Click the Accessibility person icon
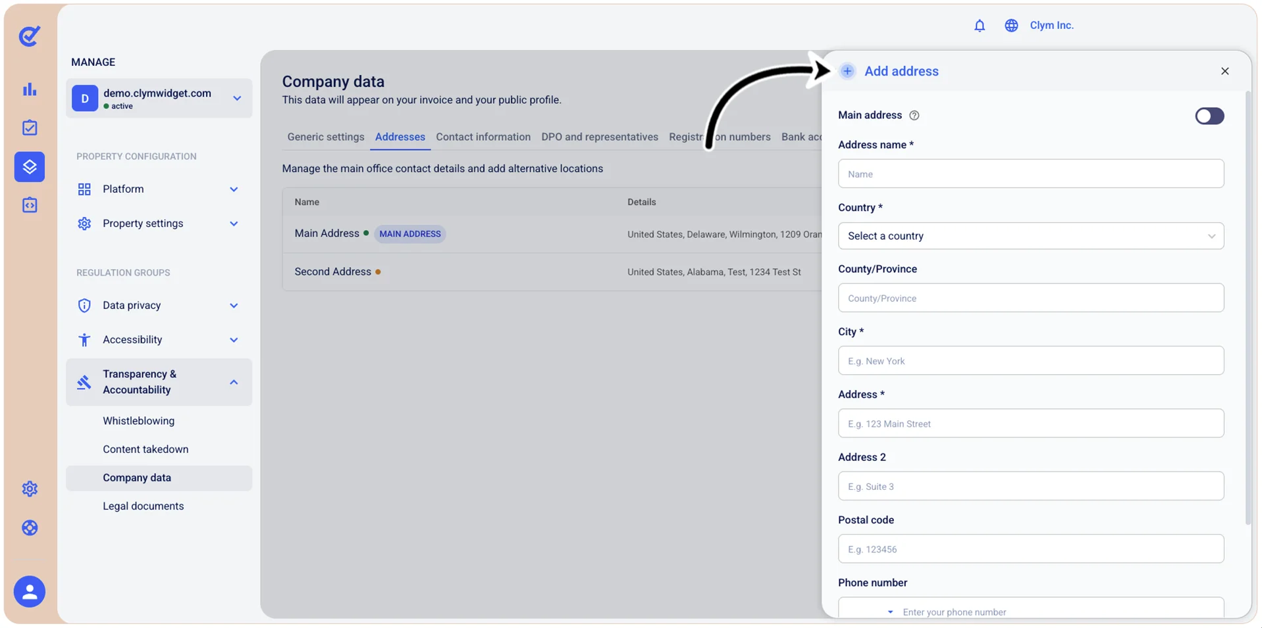The image size is (1262, 628). pos(84,340)
